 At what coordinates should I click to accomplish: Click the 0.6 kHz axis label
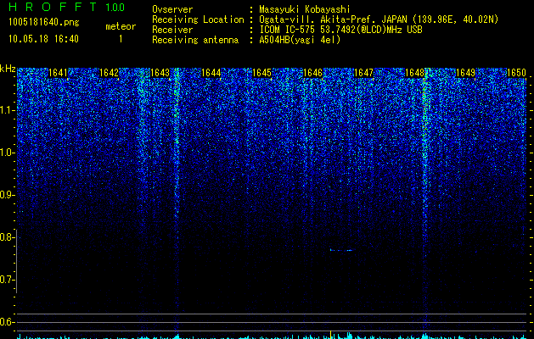[x=7, y=322]
